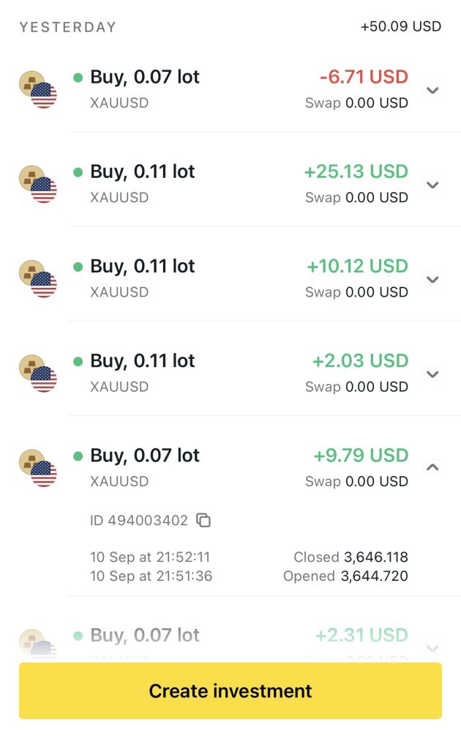Expand the faded +2.31 USD trade

pos(432,647)
